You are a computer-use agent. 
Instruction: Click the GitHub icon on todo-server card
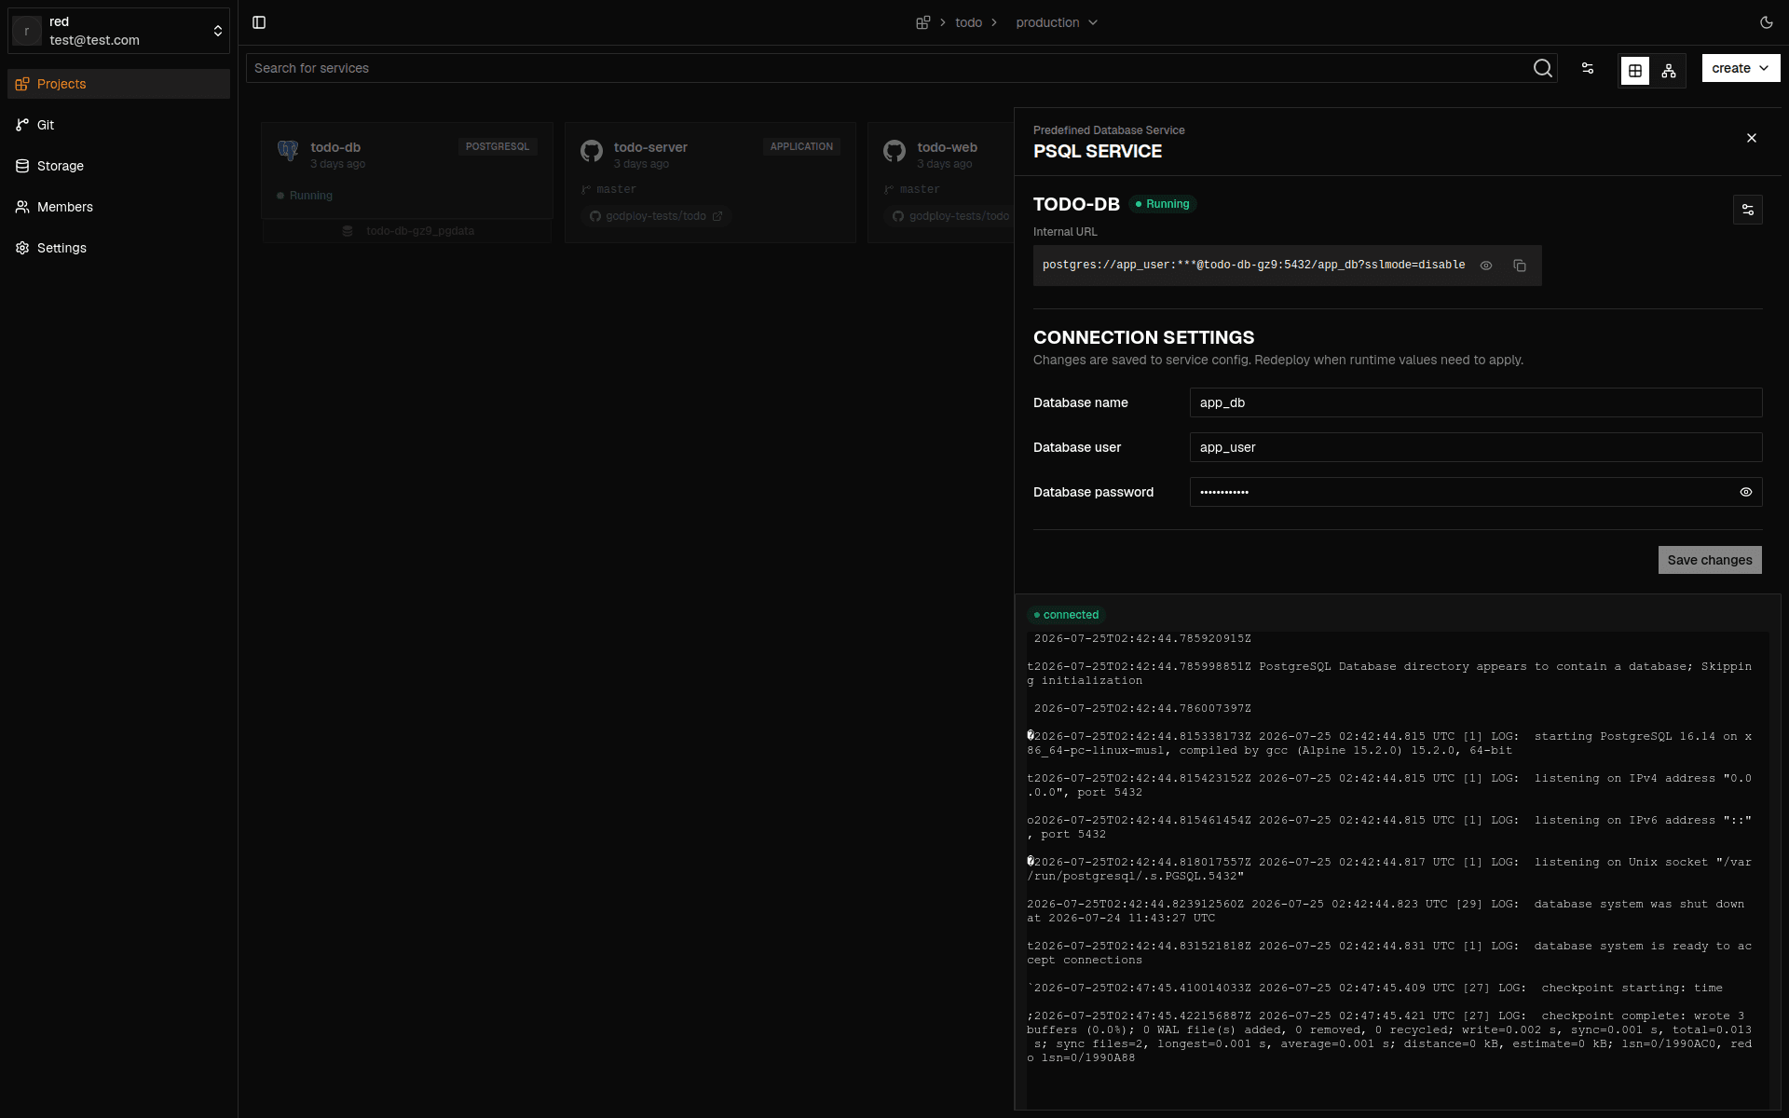[592, 150]
